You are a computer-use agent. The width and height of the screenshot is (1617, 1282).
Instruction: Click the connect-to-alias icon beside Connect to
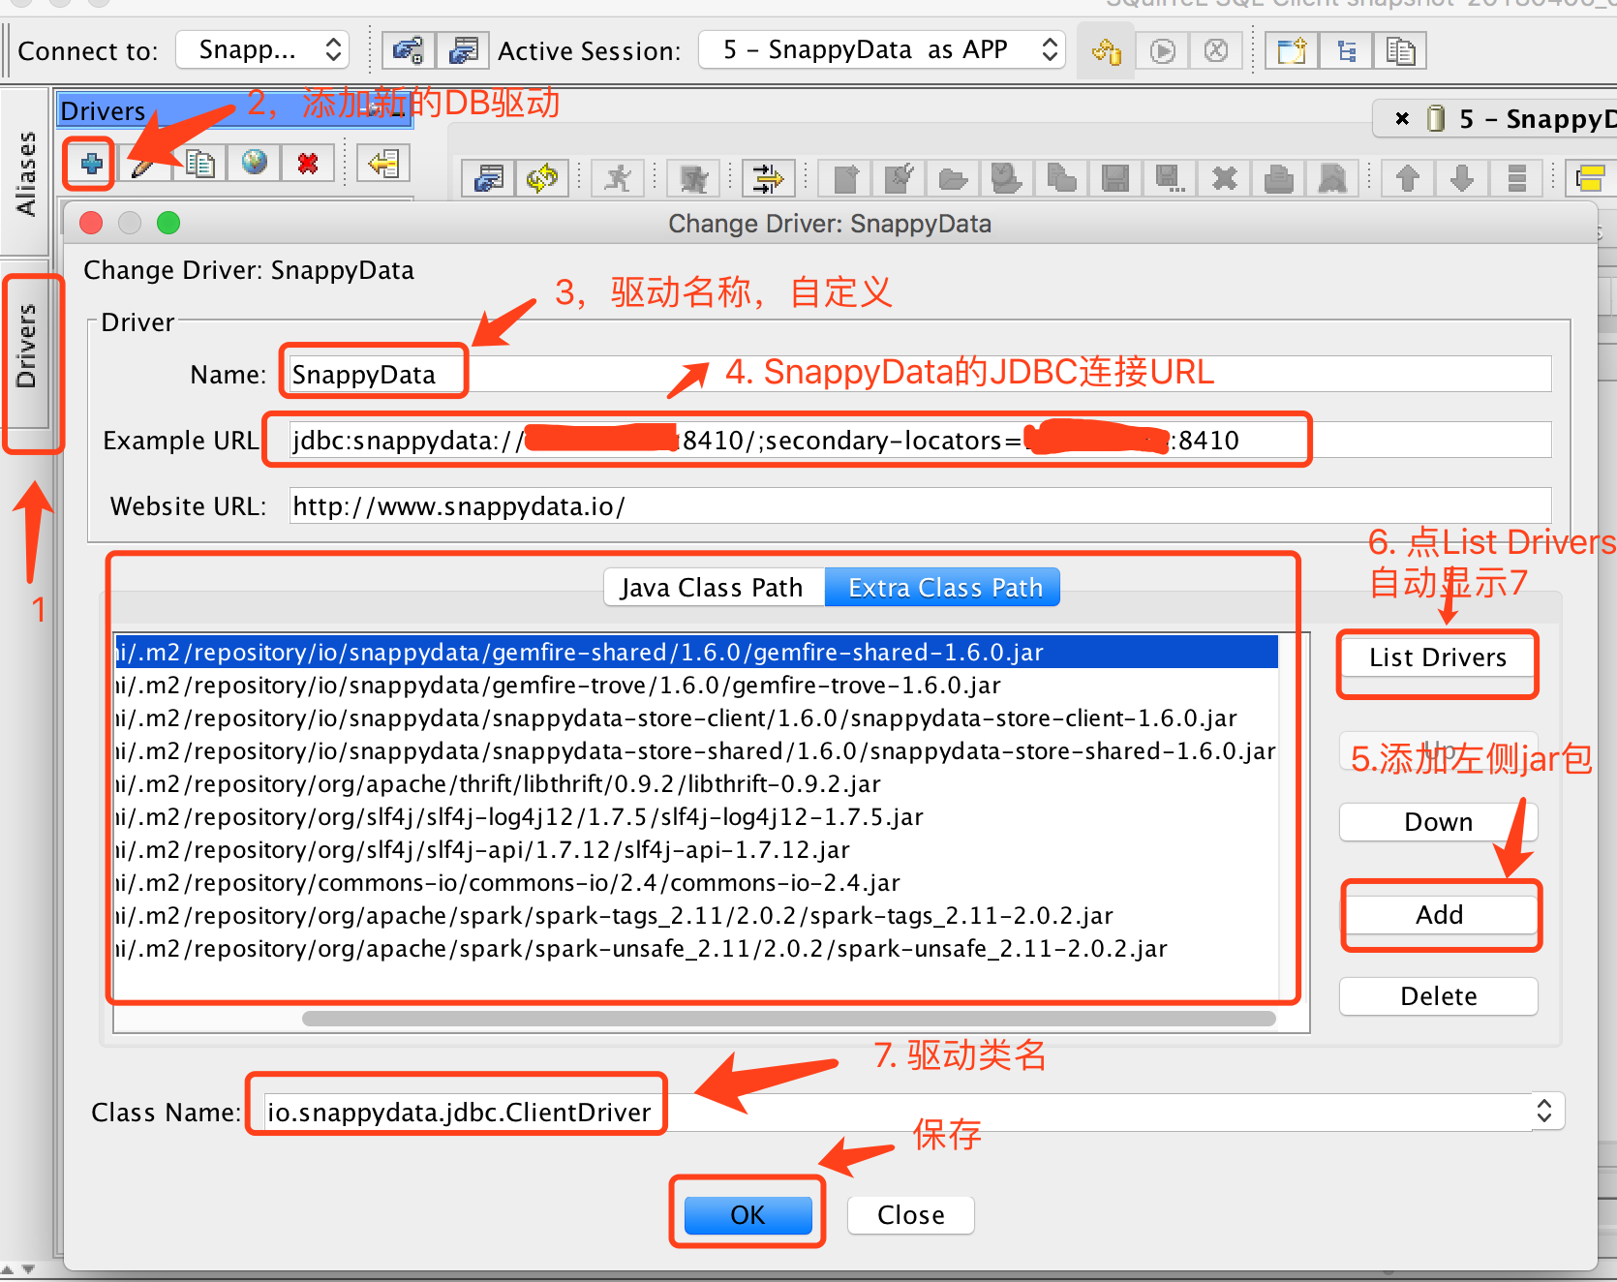coord(409,50)
